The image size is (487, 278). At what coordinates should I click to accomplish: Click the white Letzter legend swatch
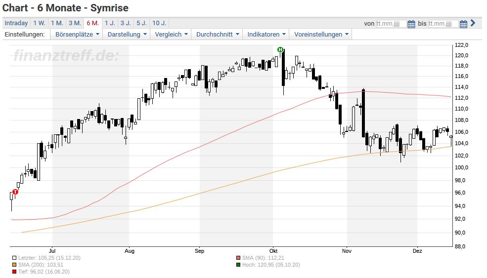pyautogui.click(x=14, y=258)
